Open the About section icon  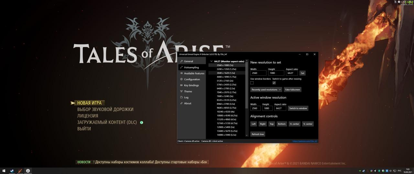click(x=181, y=103)
